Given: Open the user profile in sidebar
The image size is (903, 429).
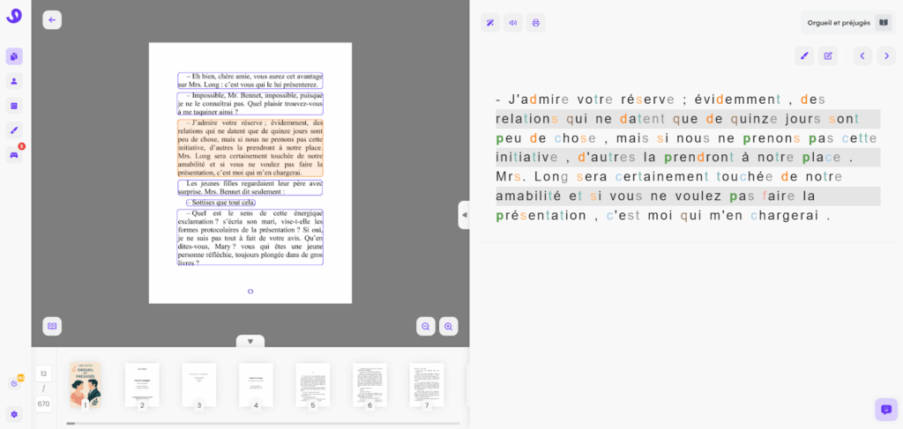Looking at the screenshot, I should coord(14,81).
